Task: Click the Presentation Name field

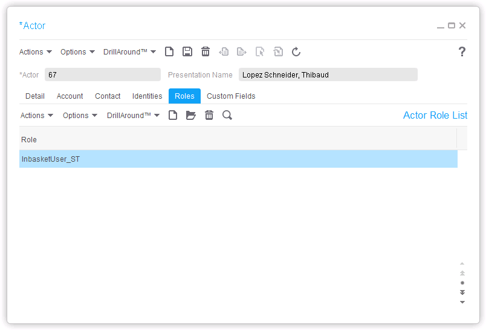Action: [328, 75]
